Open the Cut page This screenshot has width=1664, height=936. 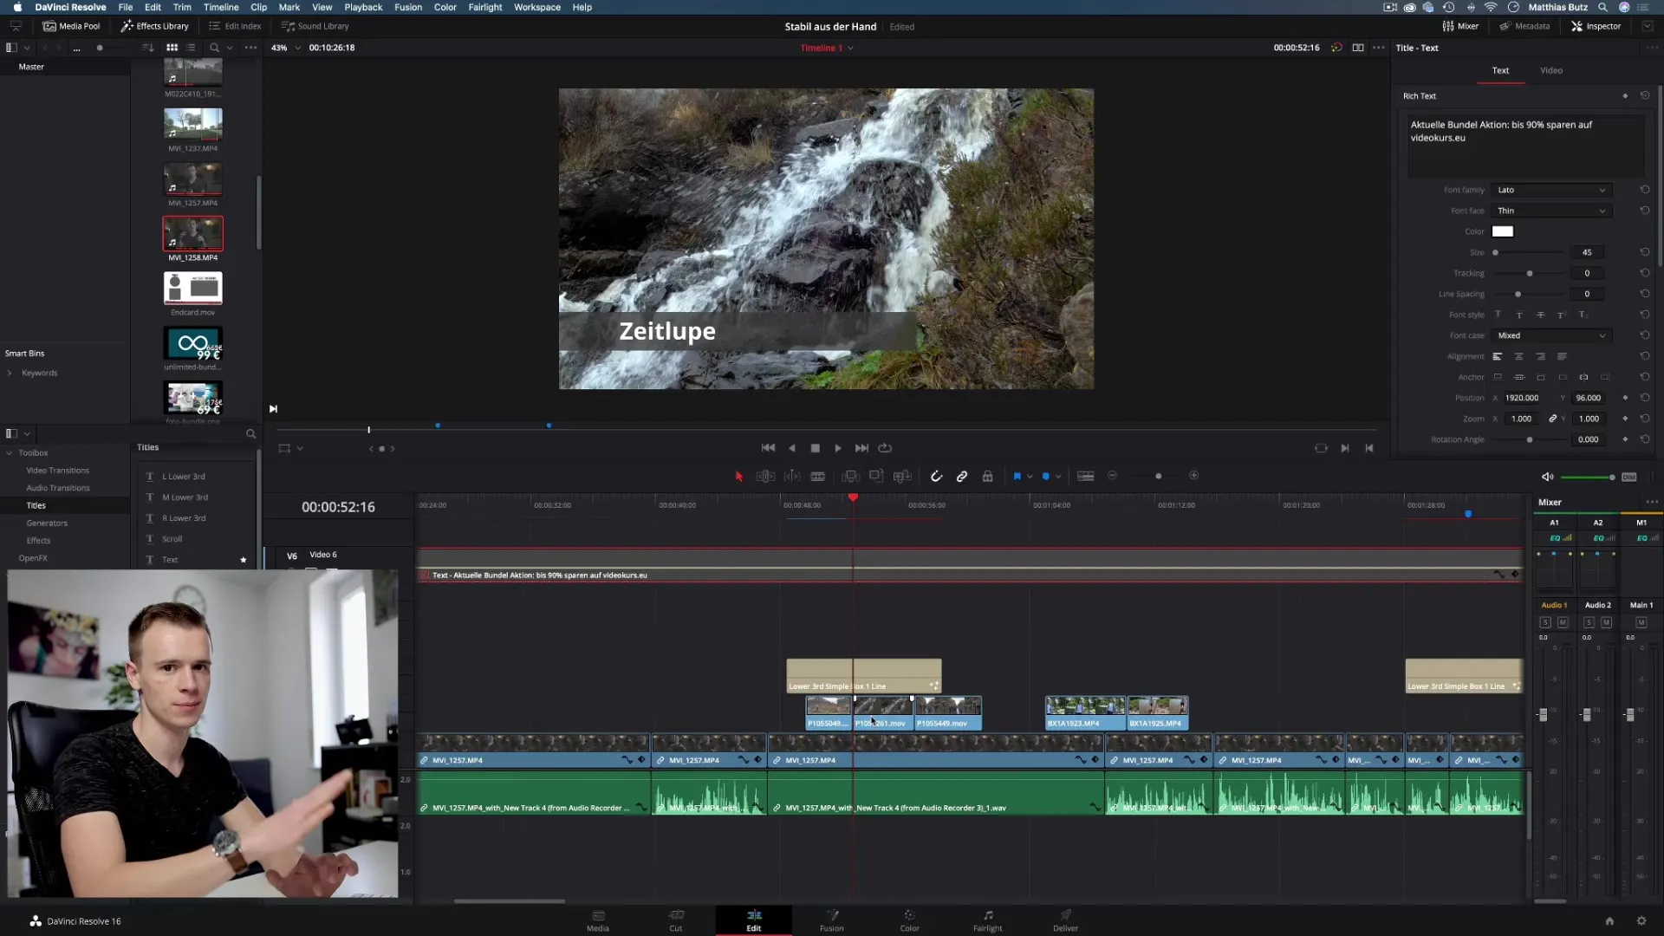(676, 920)
